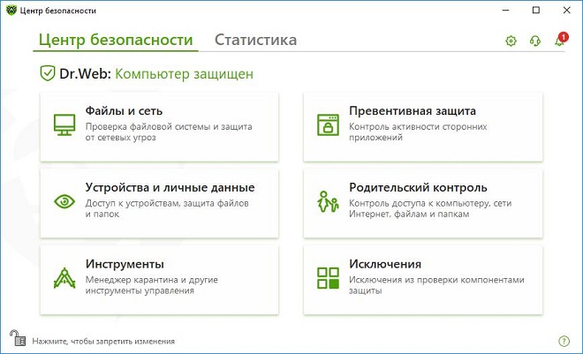Open the Родительский контроль heading
Image resolution: width=583 pixels, height=354 pixels.
pyautogui.click(x=418, y=187)
